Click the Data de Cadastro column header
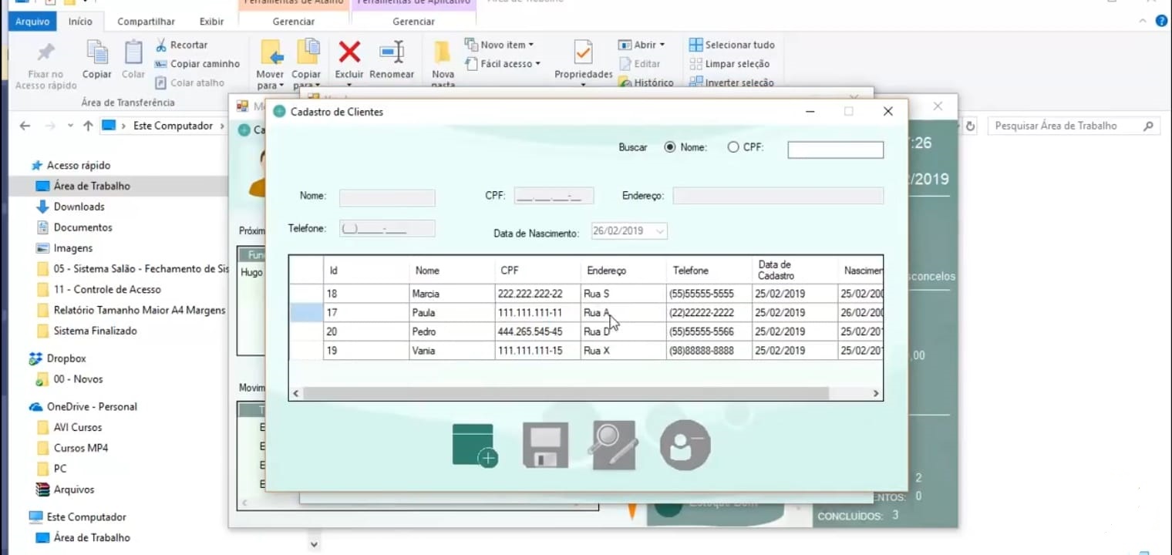The height and width of the screenshot is (555, 1172). coord(794,270)
